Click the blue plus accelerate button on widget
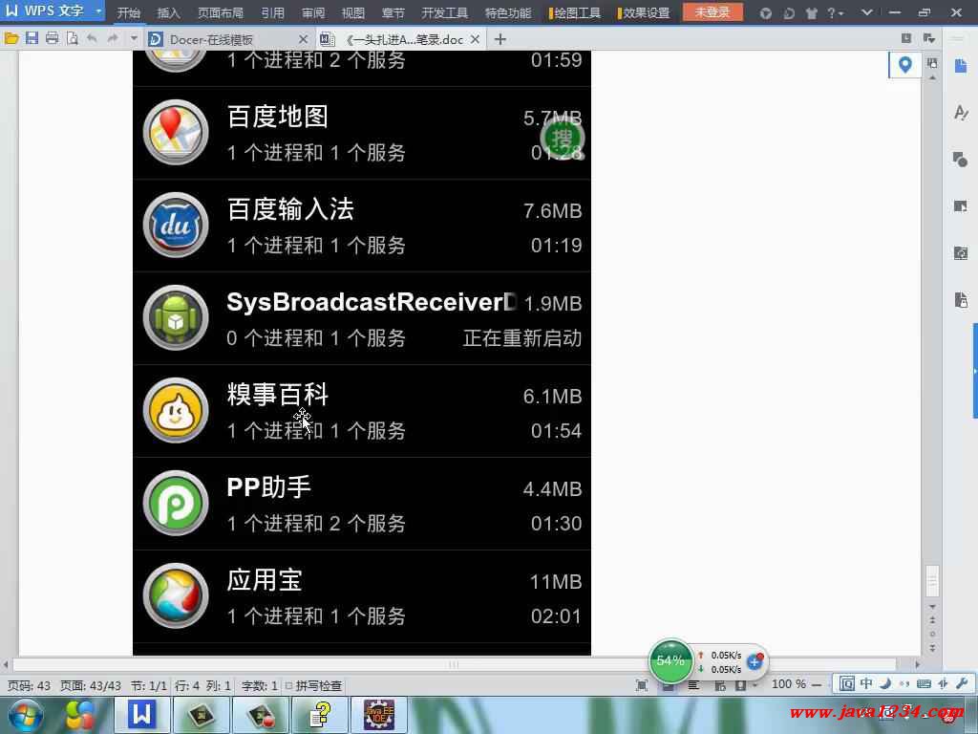Viewport: 978px width, 734px height. click(755, 661)
